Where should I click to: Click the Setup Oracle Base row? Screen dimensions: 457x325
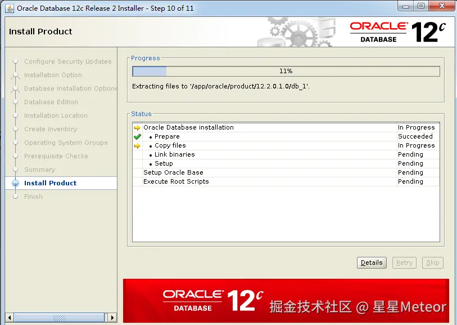(286, 172)
